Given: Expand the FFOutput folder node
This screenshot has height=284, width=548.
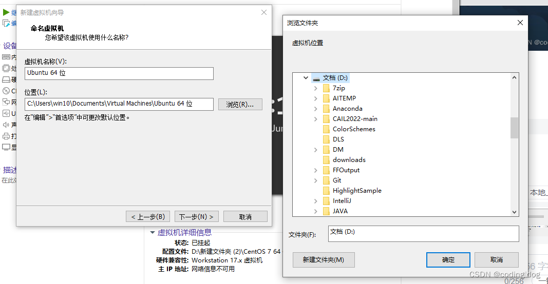Looking at the screenshot, I should [315, 170].
